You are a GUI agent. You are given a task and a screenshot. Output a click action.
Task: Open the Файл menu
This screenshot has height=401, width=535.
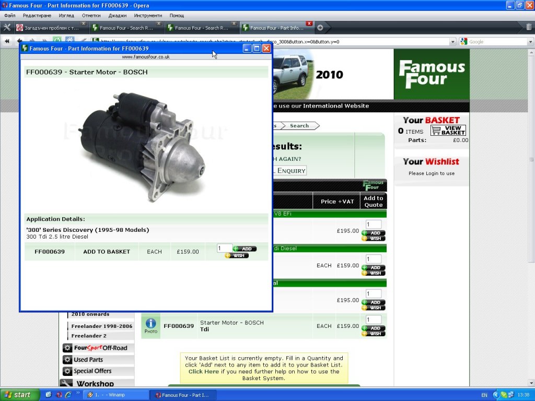coord(10,15)
